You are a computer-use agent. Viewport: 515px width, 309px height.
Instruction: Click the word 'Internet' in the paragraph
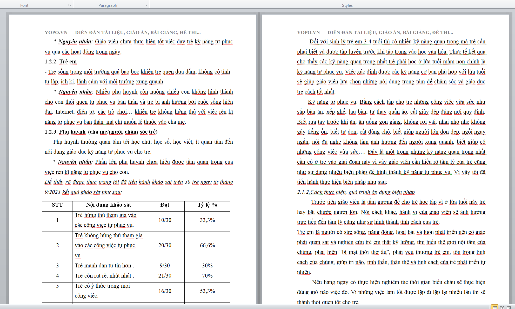point(65,112)
